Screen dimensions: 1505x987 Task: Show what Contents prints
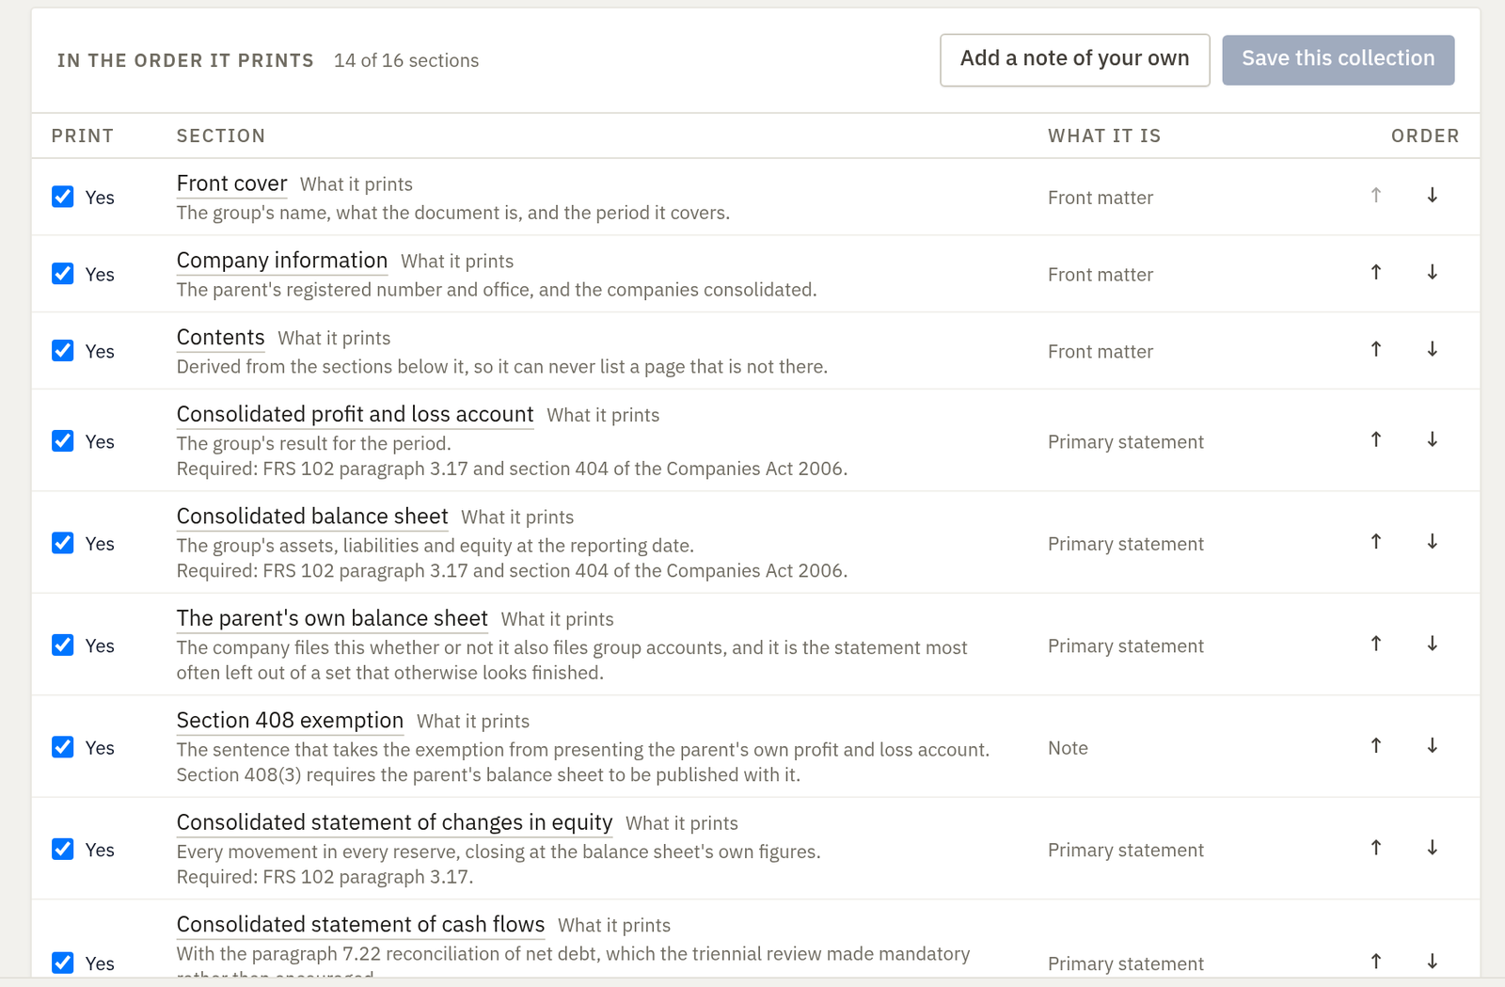[334, 339]
